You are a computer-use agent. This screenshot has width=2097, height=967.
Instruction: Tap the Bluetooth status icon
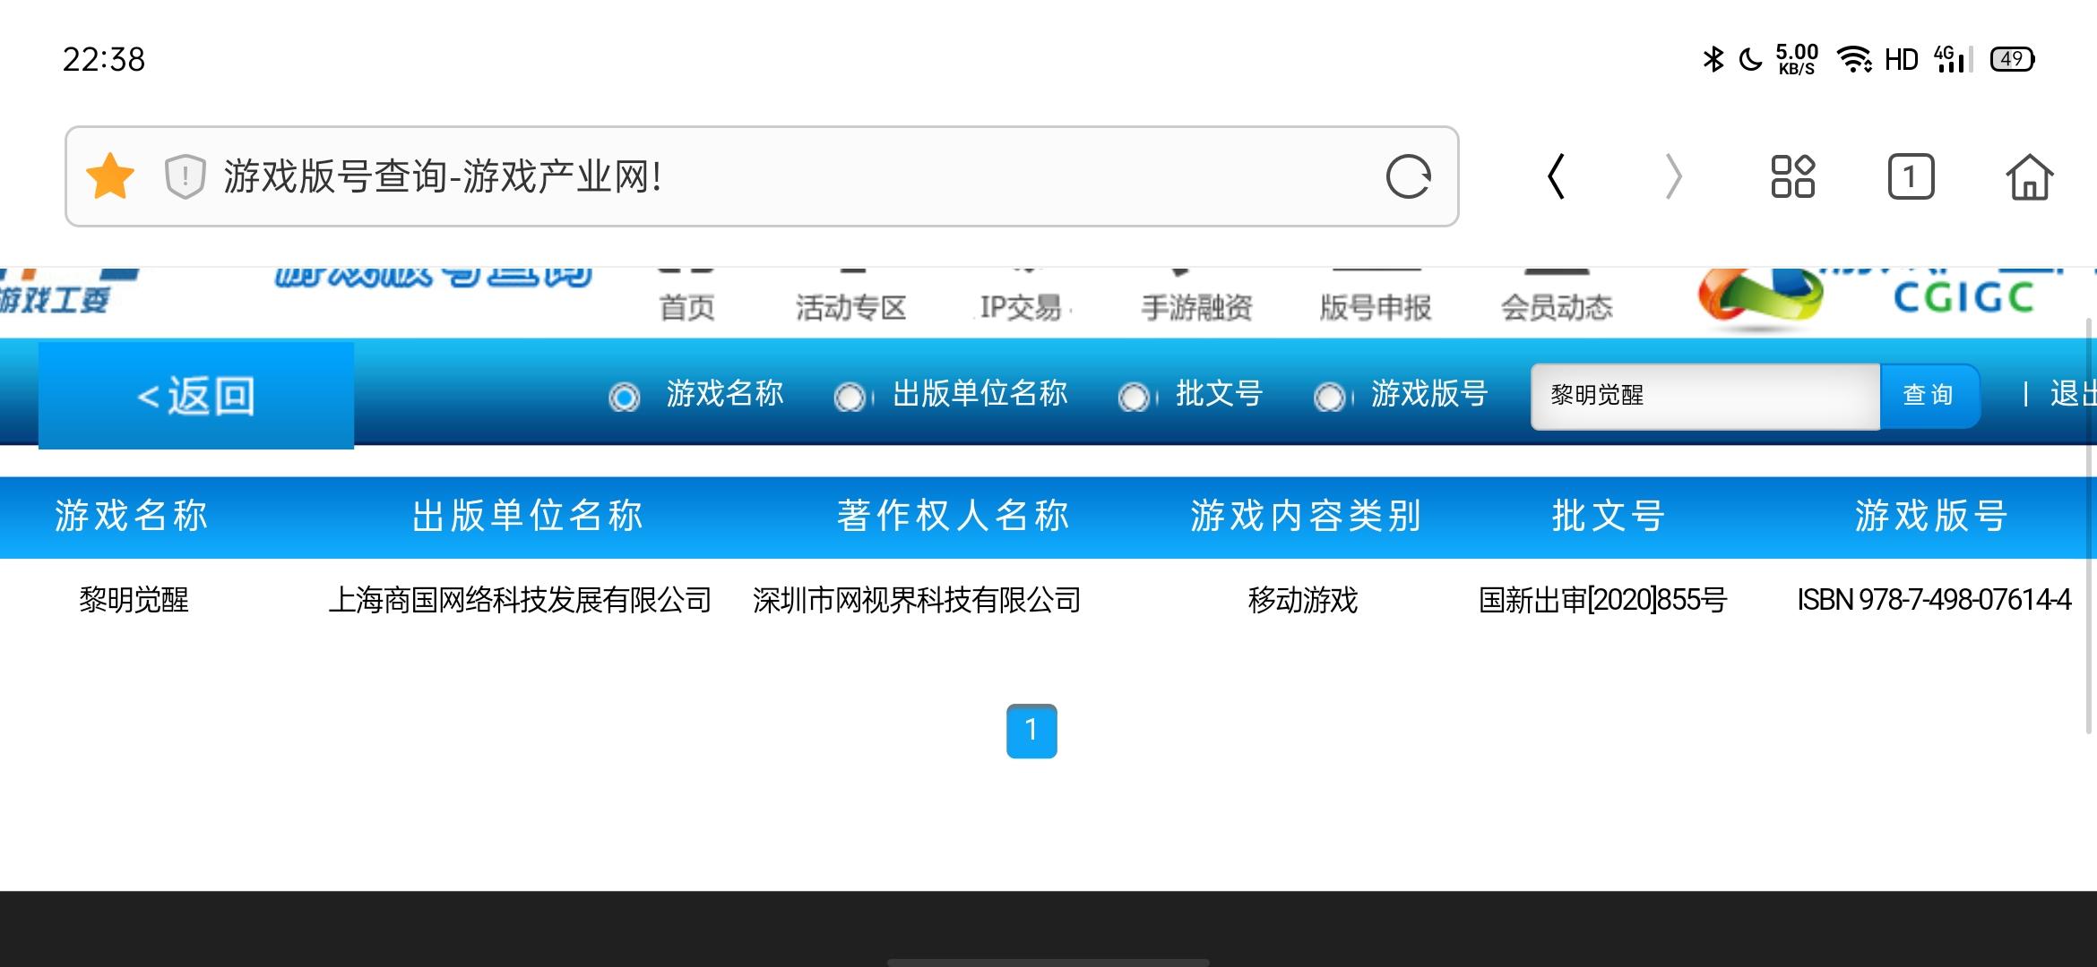pyautogui.click(x=1713, y=59)
